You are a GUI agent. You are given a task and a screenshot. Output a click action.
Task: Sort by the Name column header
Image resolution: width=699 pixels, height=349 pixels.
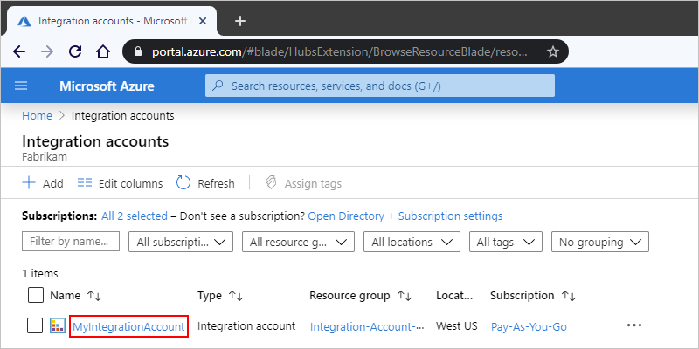(x=66, y=296)
